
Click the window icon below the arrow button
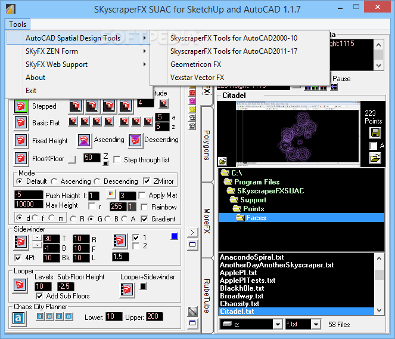click(192, 244)
